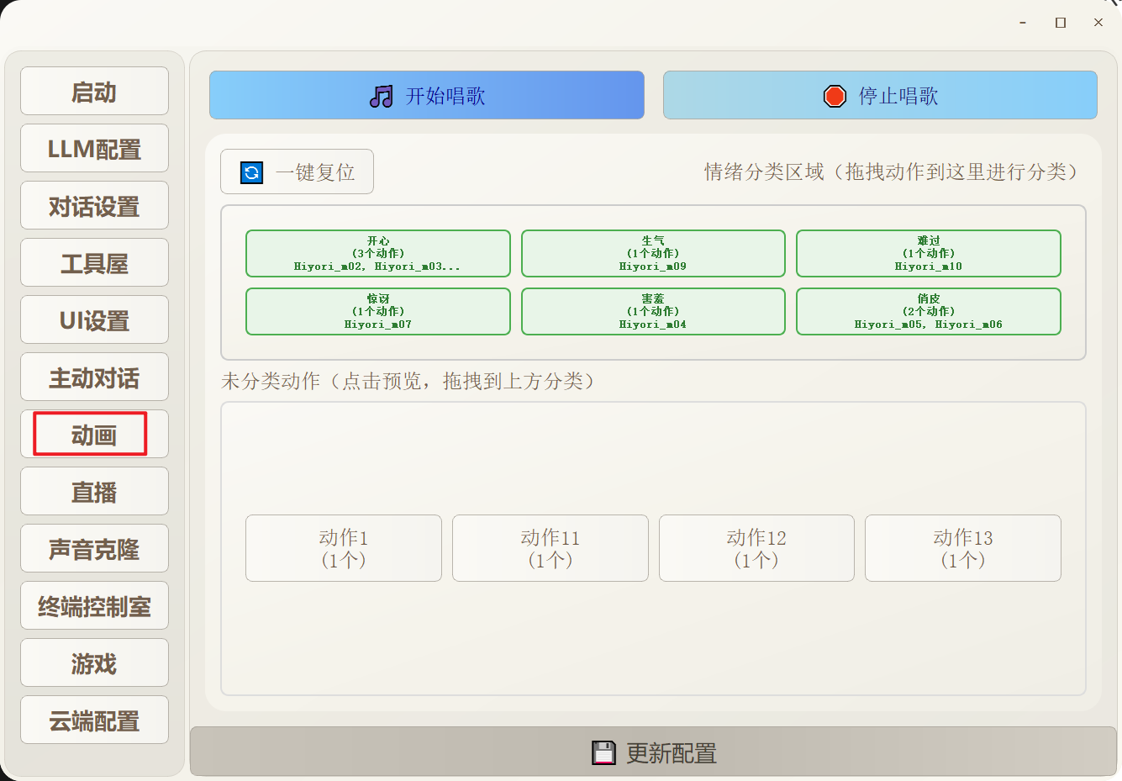Click the refresh icon on 一键复位 button
The height and width of the screenshot is (781, 1122).
[x=249, y=172]
